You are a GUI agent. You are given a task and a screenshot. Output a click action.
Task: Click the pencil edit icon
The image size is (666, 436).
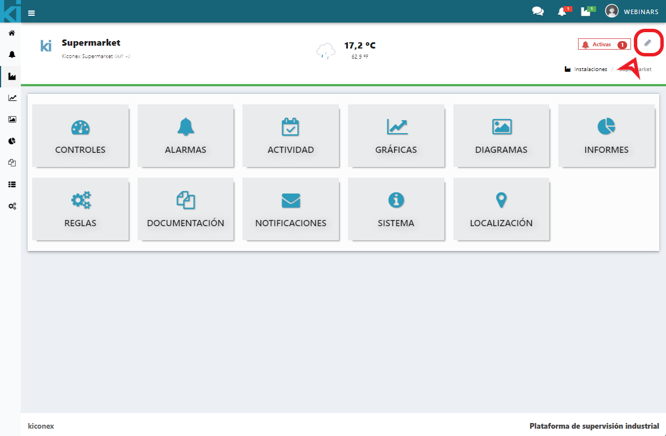pos(648,43)
